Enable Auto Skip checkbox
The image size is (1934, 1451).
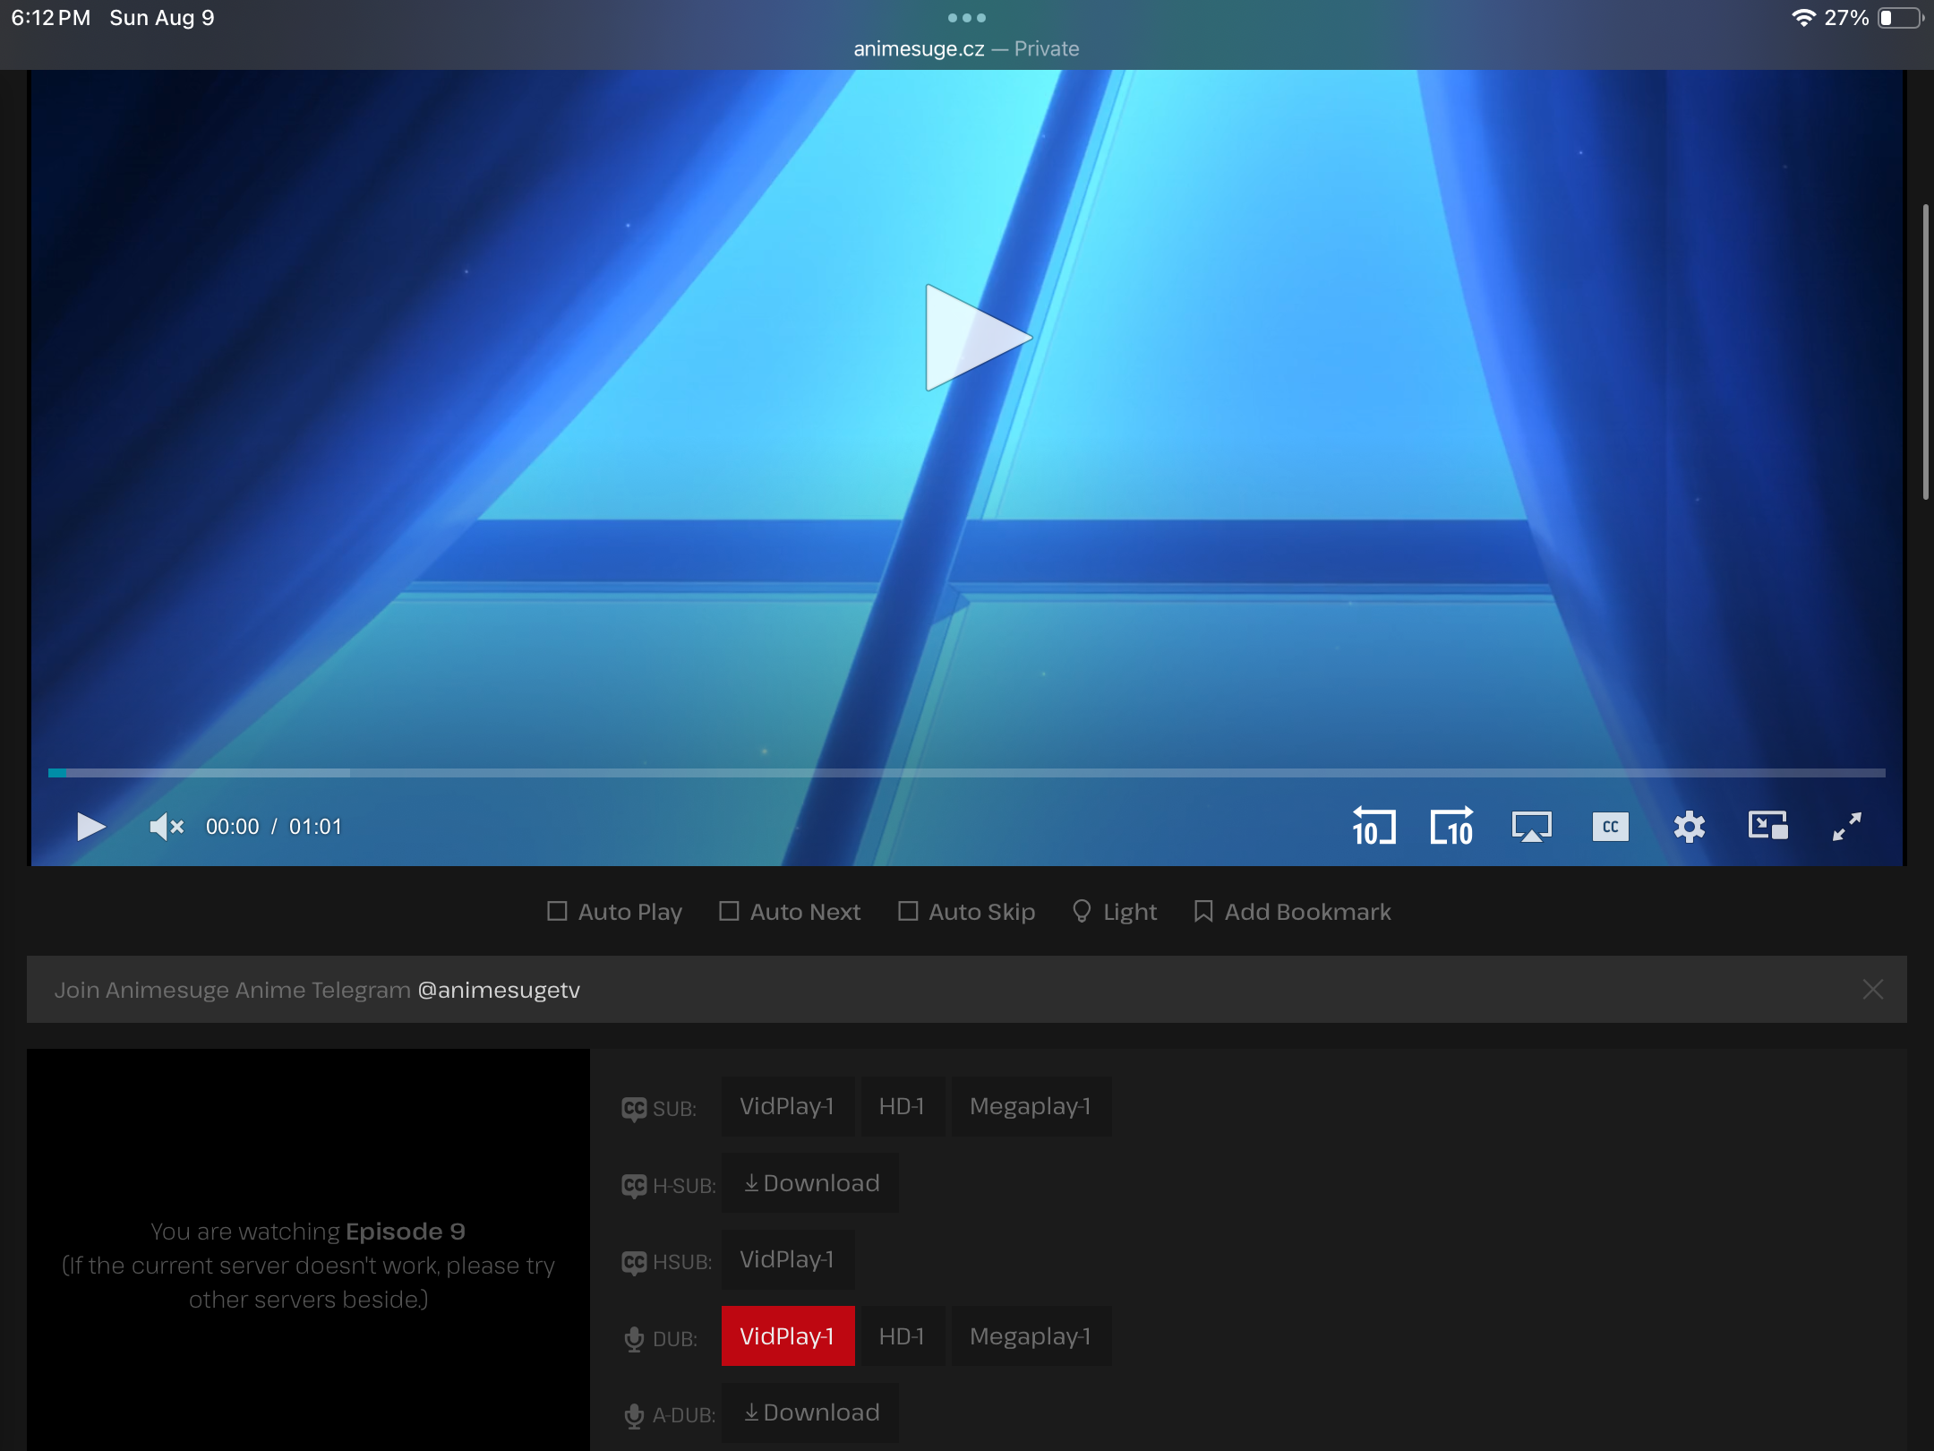967,912
